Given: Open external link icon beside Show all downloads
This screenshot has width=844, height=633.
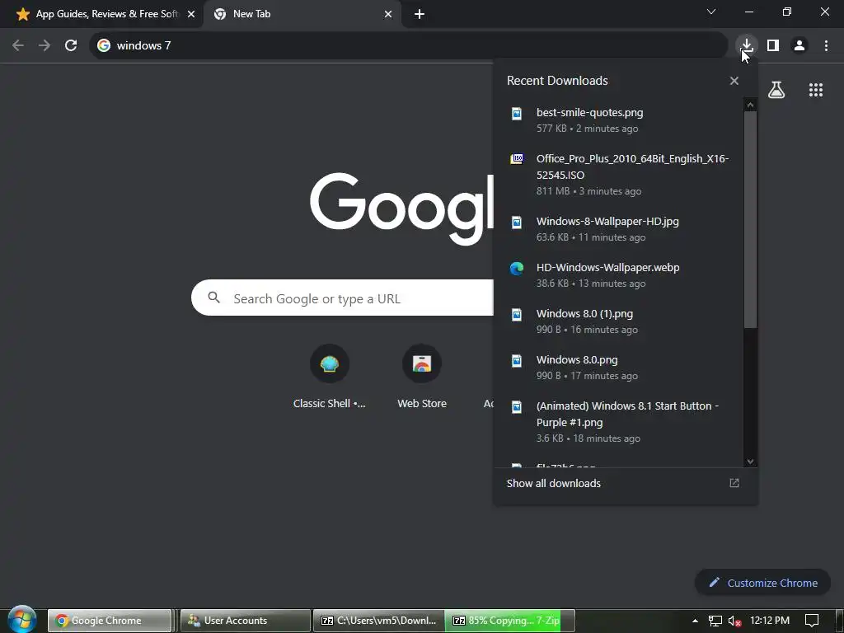Looking at the screenshot, I should click(734, 483).
